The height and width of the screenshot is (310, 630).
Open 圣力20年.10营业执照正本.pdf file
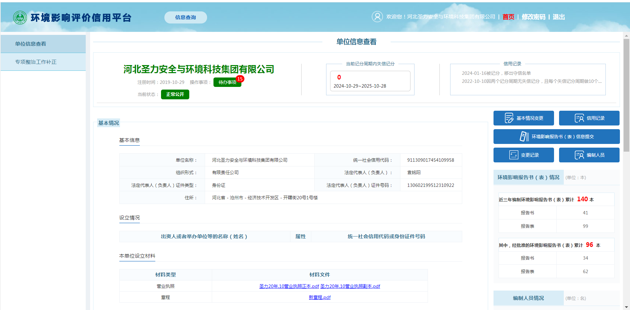(289, 286)
